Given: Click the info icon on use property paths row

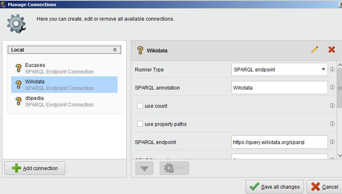Looking at the screenshot, I should pos(332,124).
